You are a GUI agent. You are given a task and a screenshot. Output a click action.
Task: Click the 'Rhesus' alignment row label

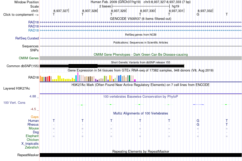33,124
